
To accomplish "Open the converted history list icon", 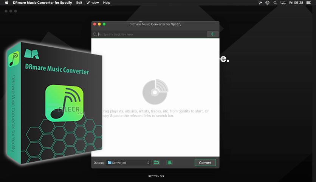I will (x=169, y=162).
